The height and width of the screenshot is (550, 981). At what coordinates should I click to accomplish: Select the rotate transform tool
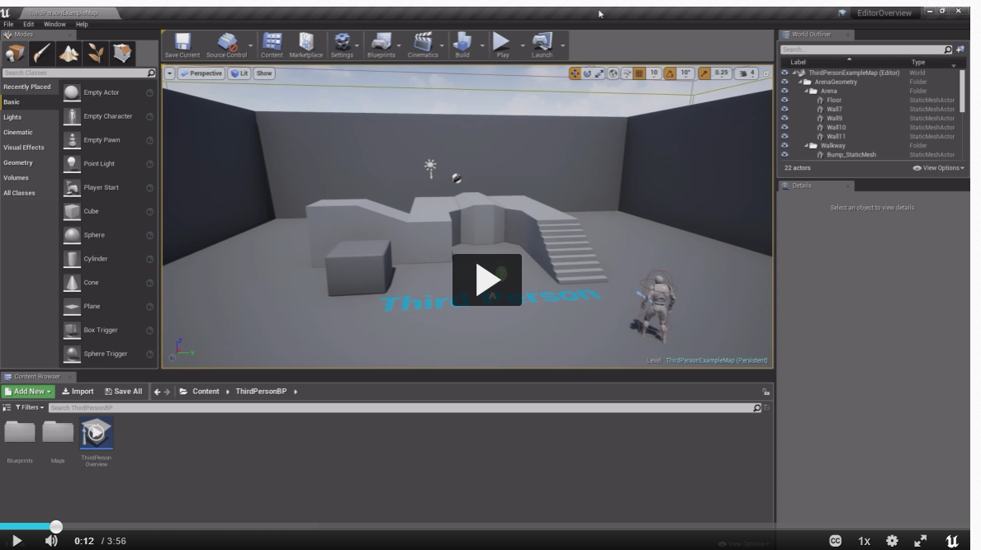pyautogui.click(x=587, y=73)
